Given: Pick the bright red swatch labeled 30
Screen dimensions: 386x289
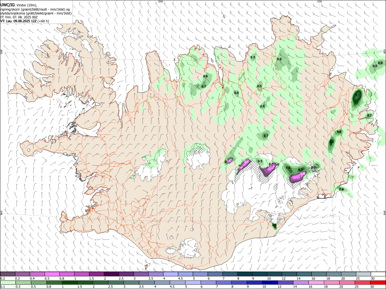Looking at the screenshot, I should click(378, 282).
